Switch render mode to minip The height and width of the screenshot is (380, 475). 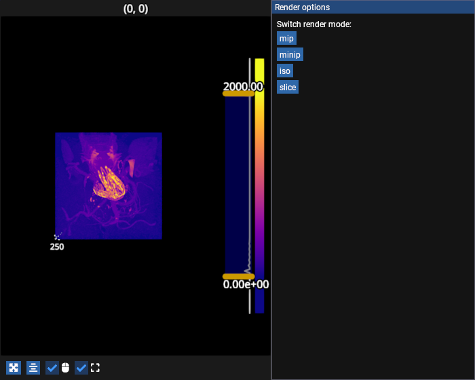click(290, 55)
